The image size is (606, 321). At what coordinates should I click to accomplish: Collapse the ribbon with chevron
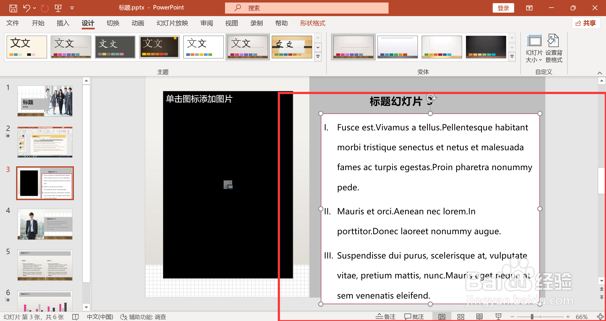(x=600, y=73)
